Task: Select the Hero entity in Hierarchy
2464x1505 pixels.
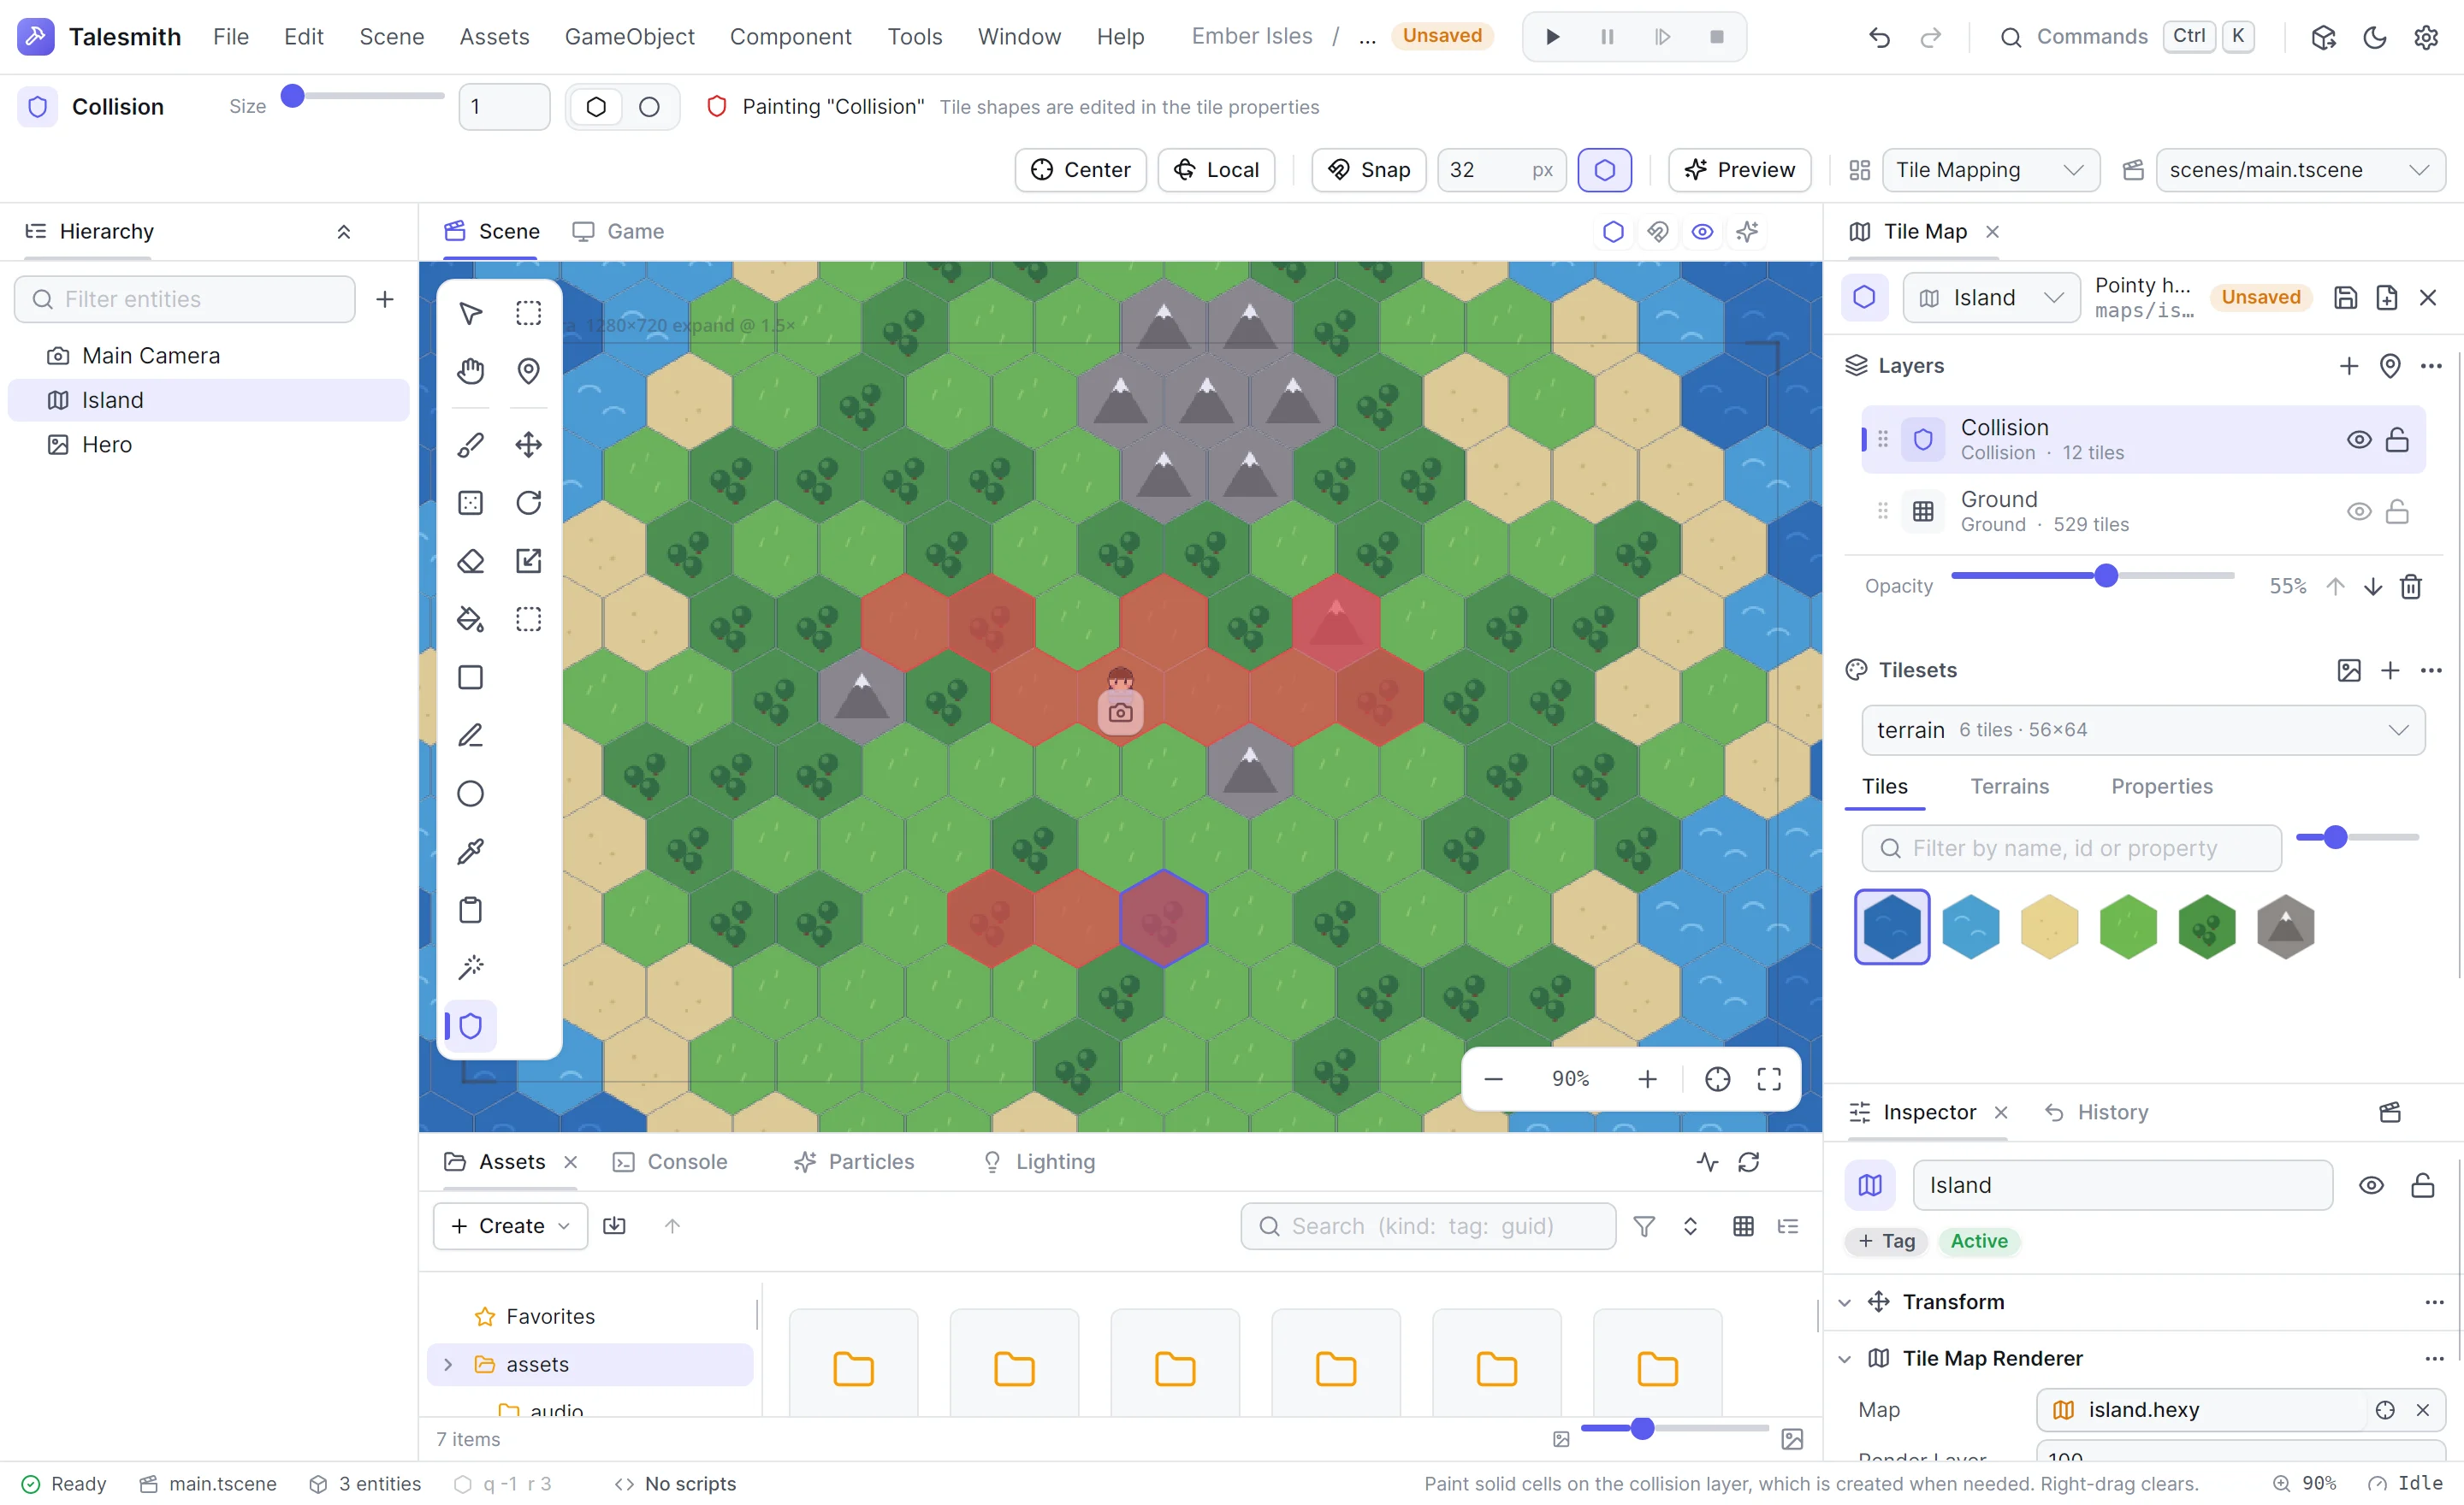Action: pyautogui.click(x=208, y=445)
